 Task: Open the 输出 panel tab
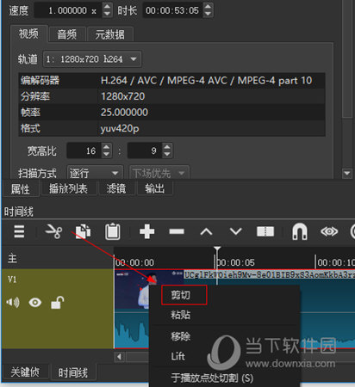tap(155, 188)
